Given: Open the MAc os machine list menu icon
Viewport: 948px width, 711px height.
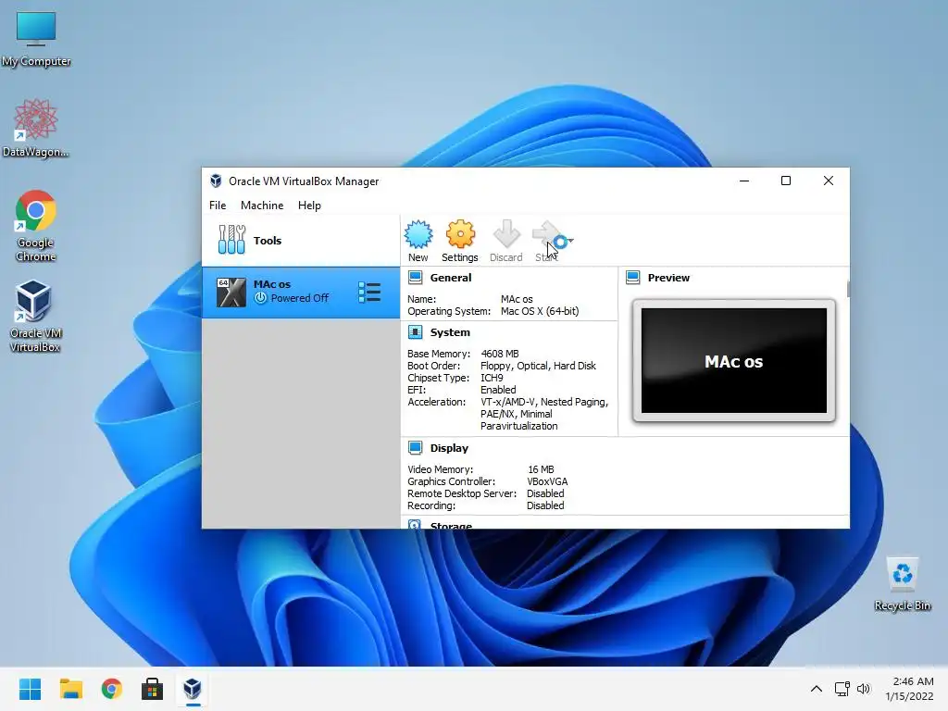Looking at the screenshot, I should 368,292.
